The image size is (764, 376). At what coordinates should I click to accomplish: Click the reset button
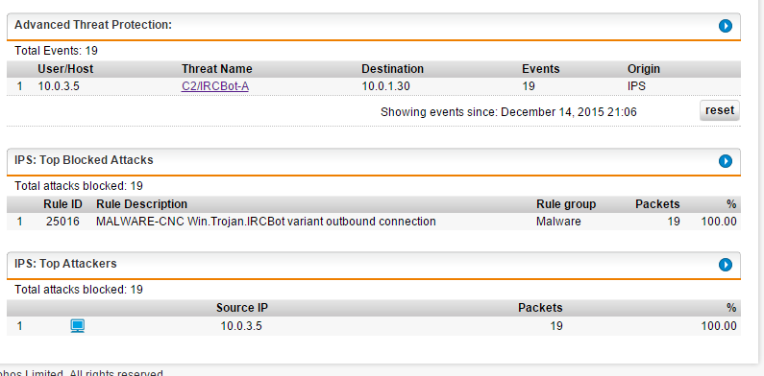[x=720, y=110]
